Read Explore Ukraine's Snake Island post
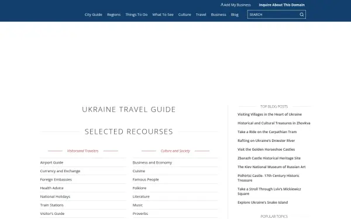Viewport: 351px width, 219px height. [x=263, y=202]
